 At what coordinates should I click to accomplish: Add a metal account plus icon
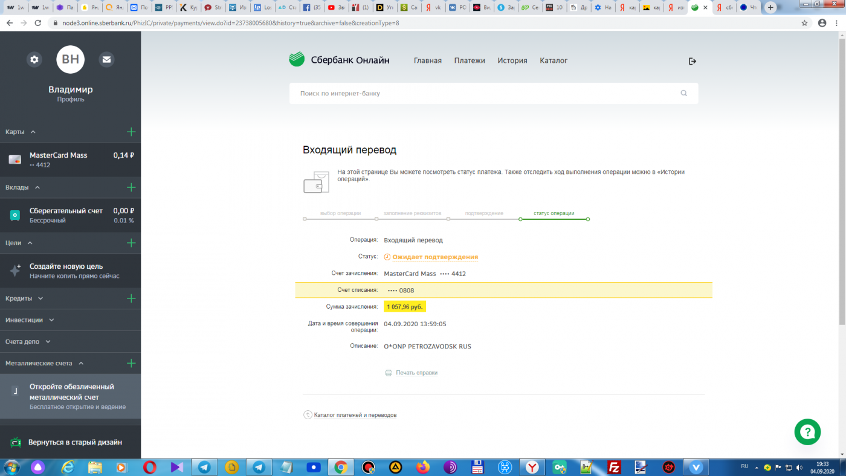(131, 363)
